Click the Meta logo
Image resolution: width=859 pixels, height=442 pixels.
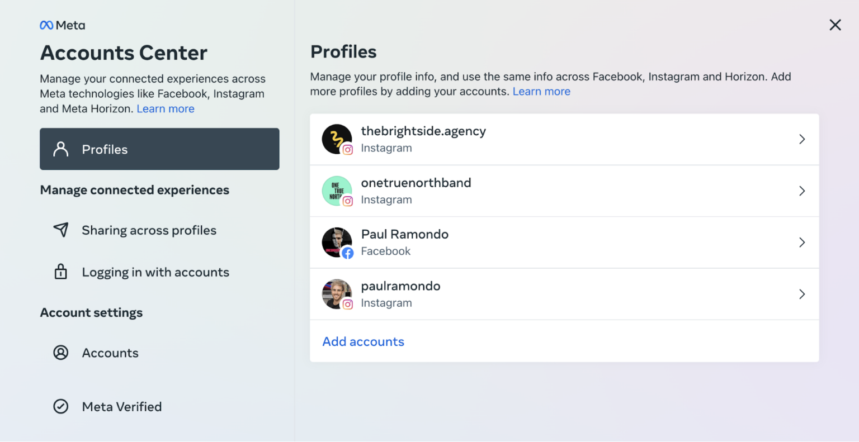tap(62, 25)
